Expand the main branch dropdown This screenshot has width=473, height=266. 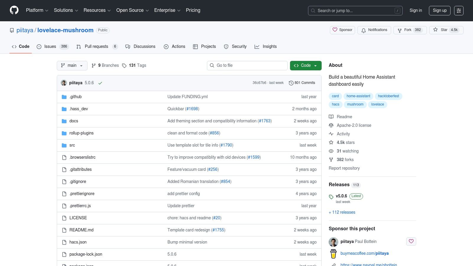[x=72, y=66]
